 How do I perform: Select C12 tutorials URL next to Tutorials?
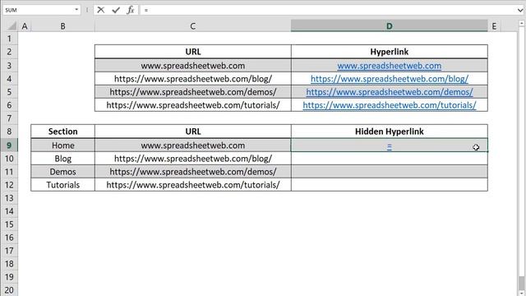coord(193,184)
